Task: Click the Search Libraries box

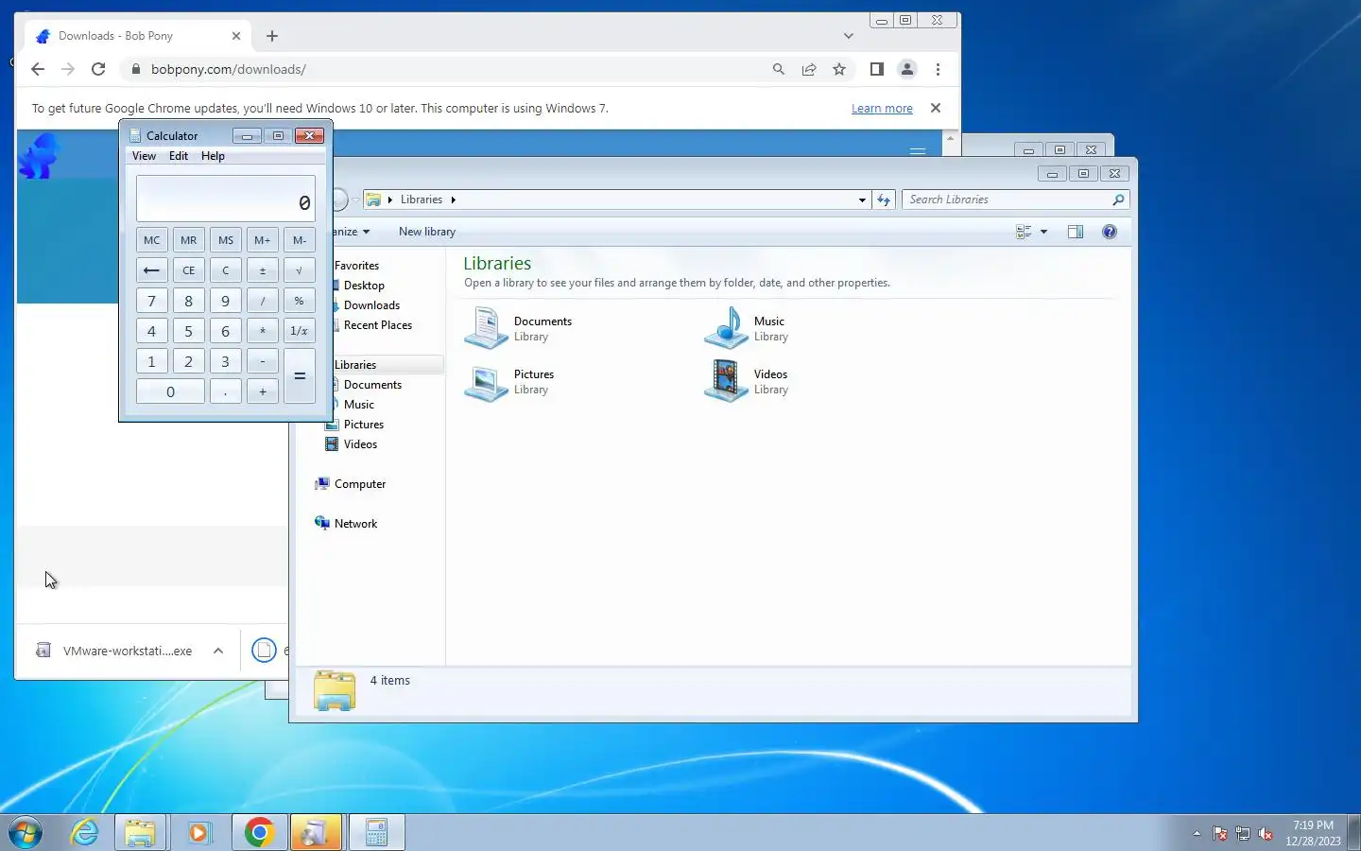Action: (x=1016, y=200)
